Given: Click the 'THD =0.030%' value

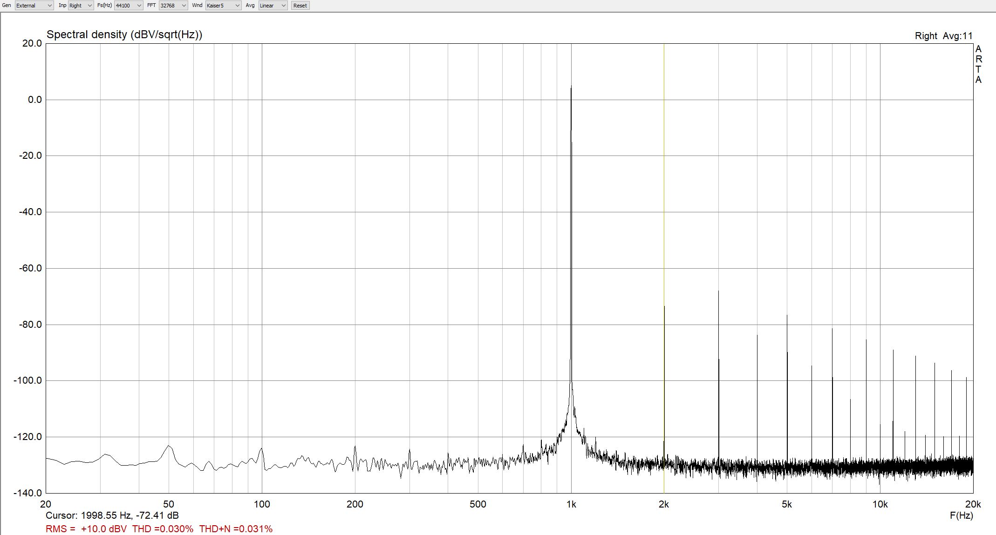Looking at the screenshot, I should (x=163, y=529).
